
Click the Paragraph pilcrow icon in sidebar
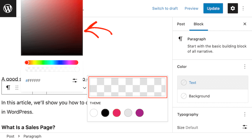click(x=180, y=39)
